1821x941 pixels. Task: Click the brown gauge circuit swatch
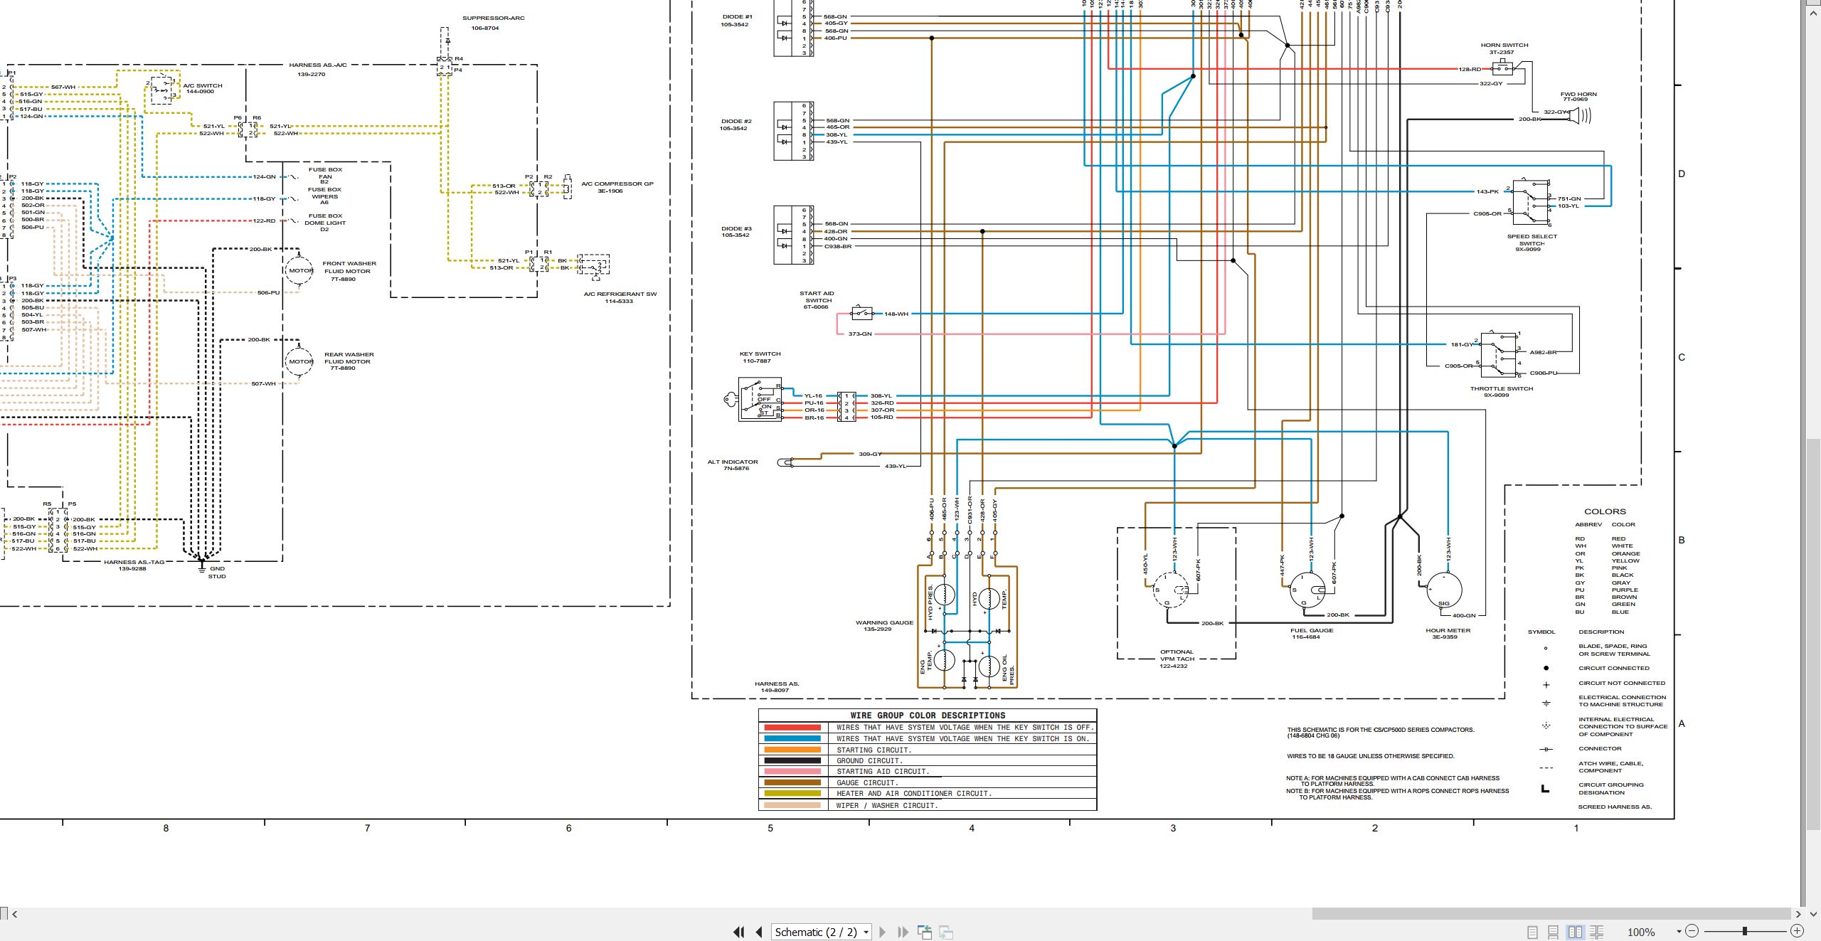click(792, 782)
